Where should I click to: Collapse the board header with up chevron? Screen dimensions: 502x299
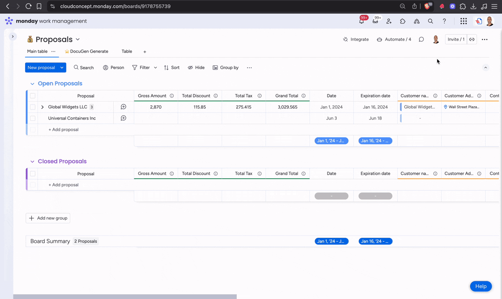(486, 68)
